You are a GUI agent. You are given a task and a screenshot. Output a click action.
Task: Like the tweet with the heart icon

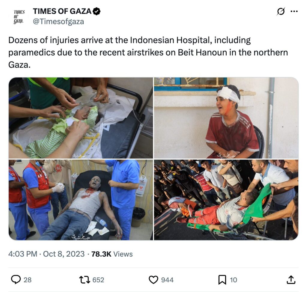(x=153, y=280)
